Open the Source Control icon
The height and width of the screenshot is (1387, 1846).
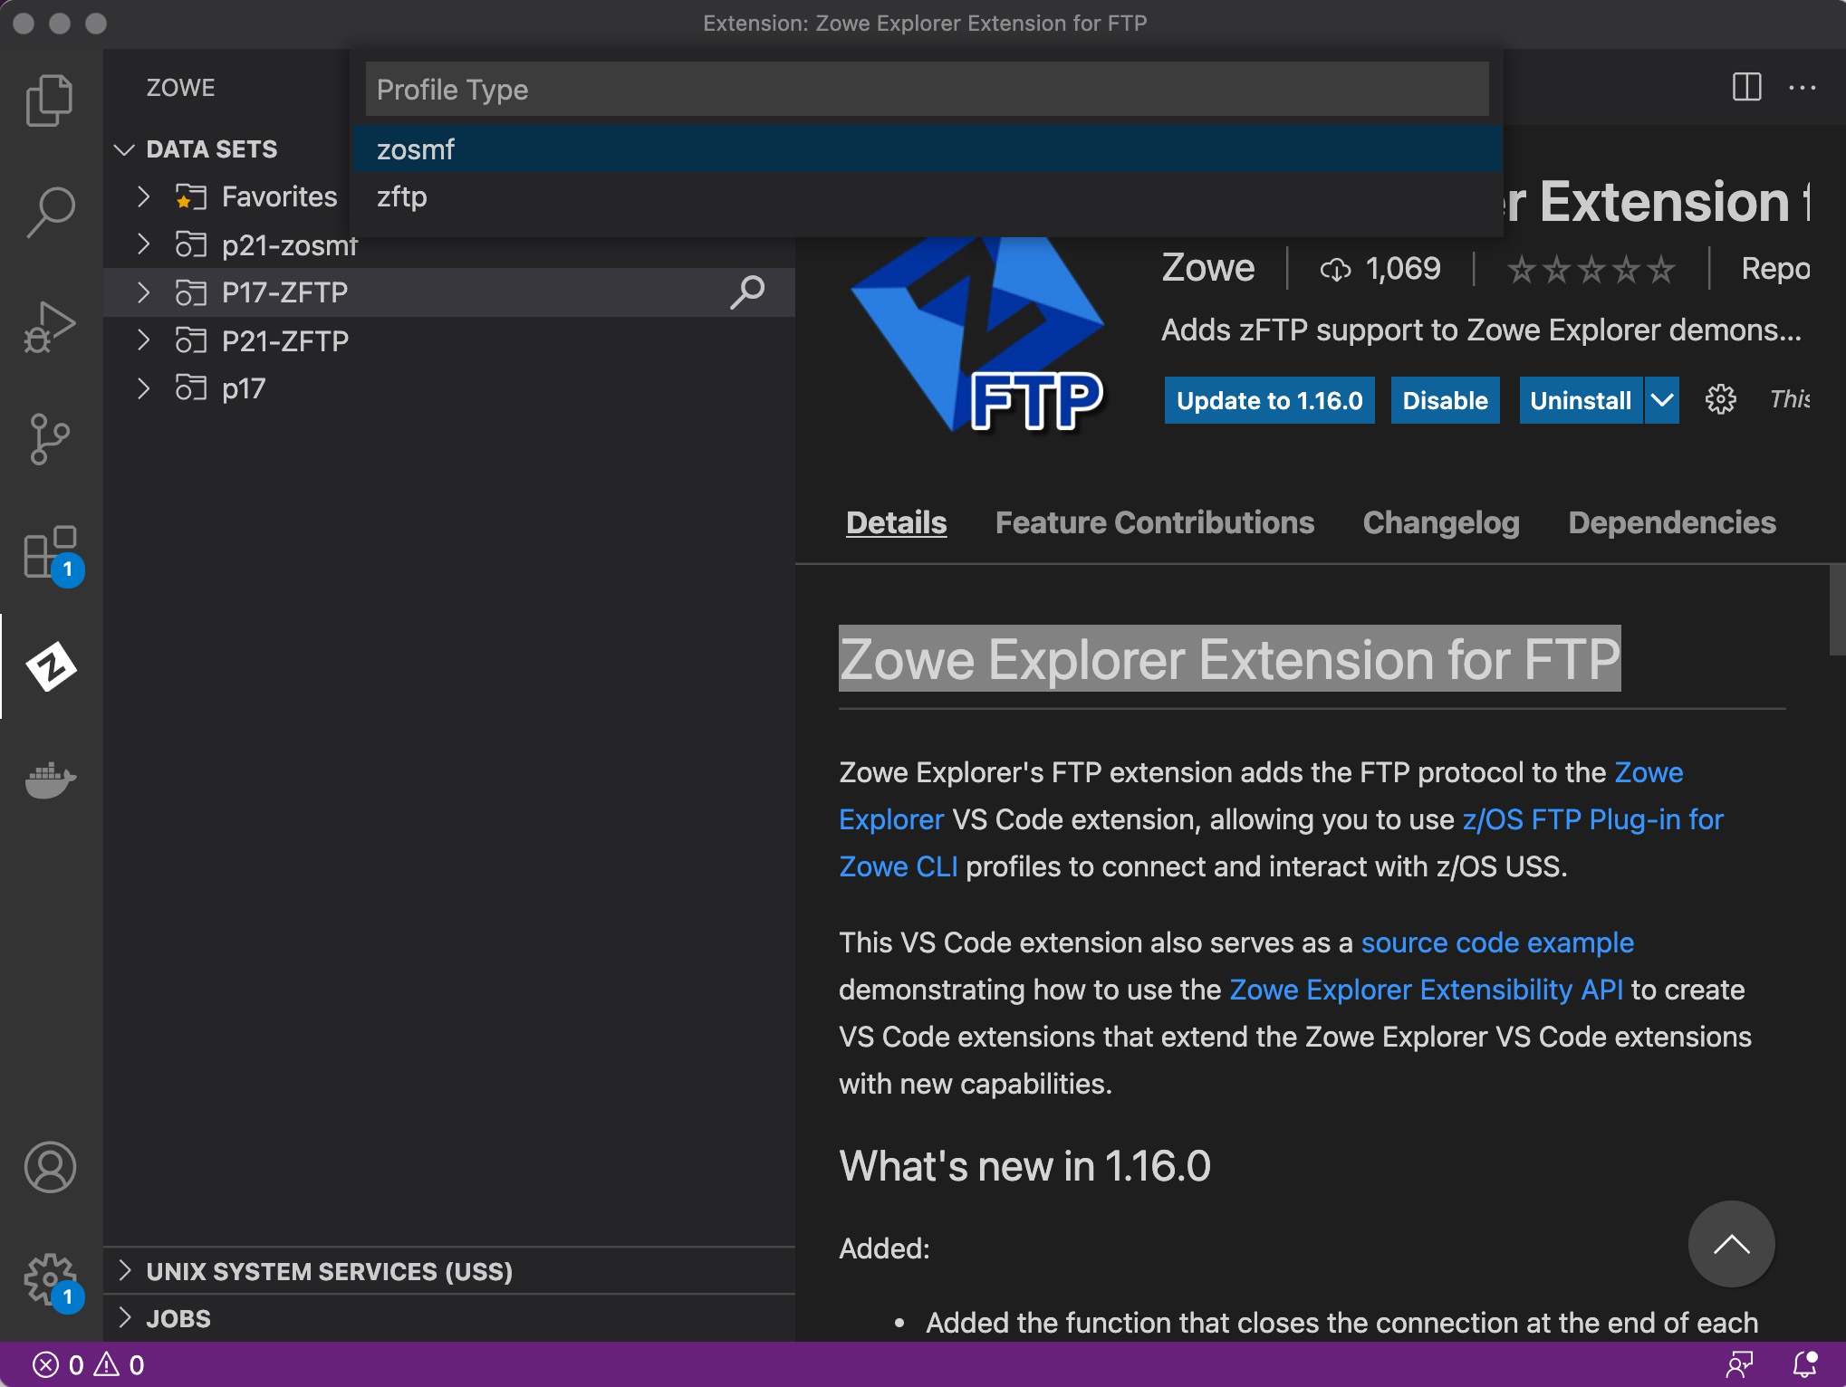point(50,440)
